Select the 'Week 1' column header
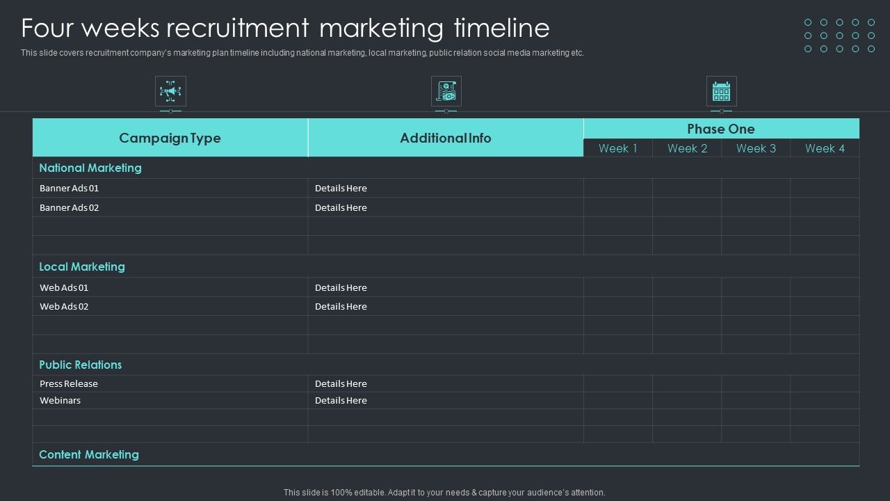The width and height of the screenshot is (890, 501). 618,148
